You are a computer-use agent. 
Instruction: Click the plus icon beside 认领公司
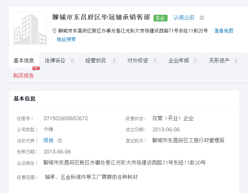click(x=202, y=18)
